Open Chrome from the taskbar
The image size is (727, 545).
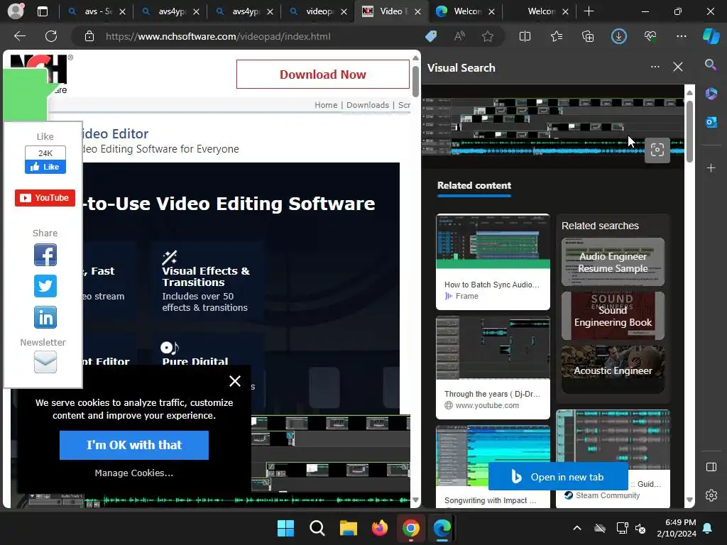coord(411,528)
